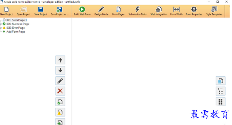Viewport: 232px width, 125px height.
Task: Select IDE: Error Page in tree
Action: pos(15,28)
